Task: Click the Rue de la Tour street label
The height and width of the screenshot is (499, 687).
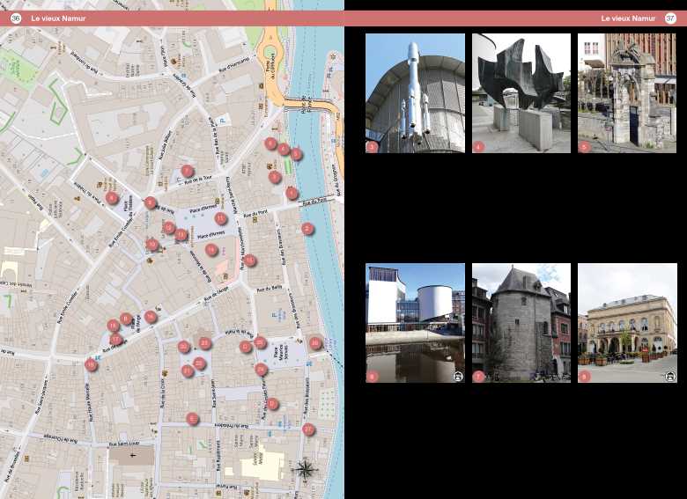Action: (198, 179)
